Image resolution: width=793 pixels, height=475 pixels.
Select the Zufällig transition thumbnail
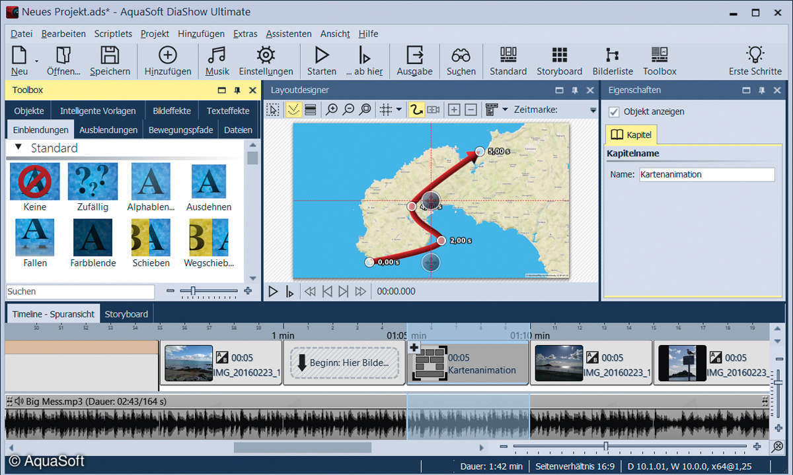93,182
